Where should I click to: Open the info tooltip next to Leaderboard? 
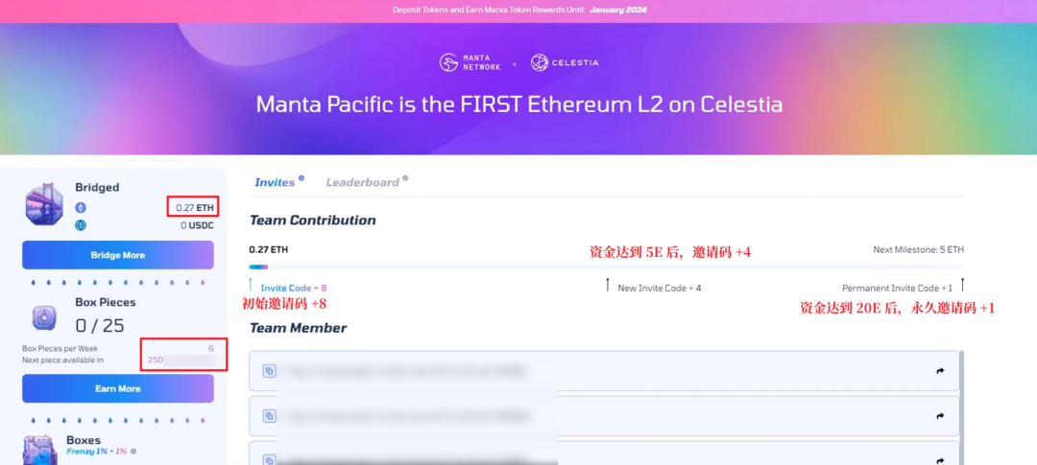pyautogui.click(x=405, y=177)
